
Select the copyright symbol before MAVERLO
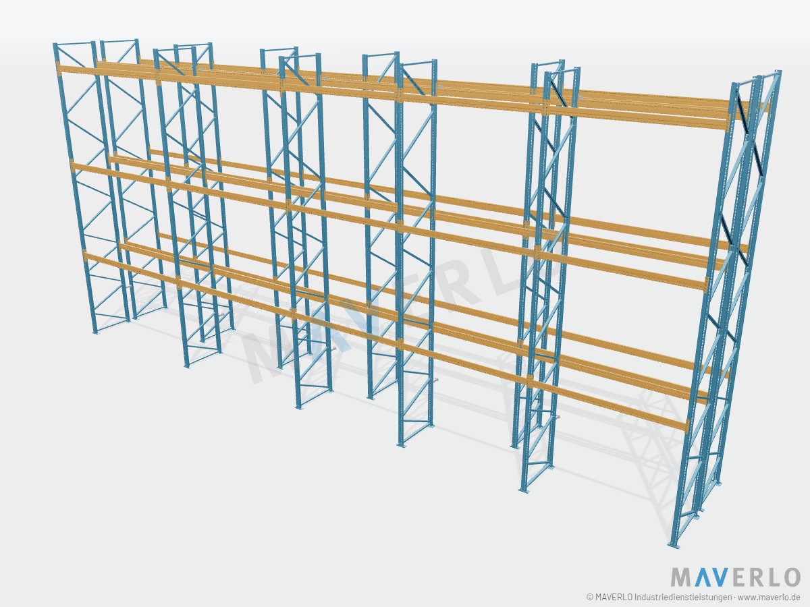(x=590, y=597)
